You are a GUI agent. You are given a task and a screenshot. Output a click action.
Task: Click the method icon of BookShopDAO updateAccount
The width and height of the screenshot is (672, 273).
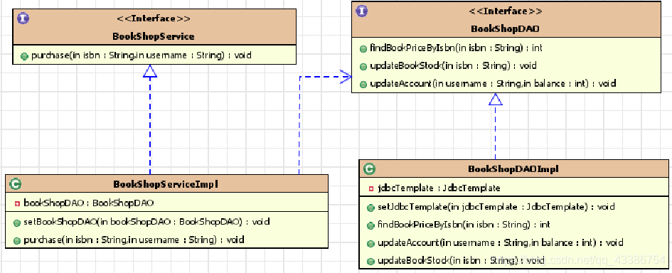coord(363,84)
